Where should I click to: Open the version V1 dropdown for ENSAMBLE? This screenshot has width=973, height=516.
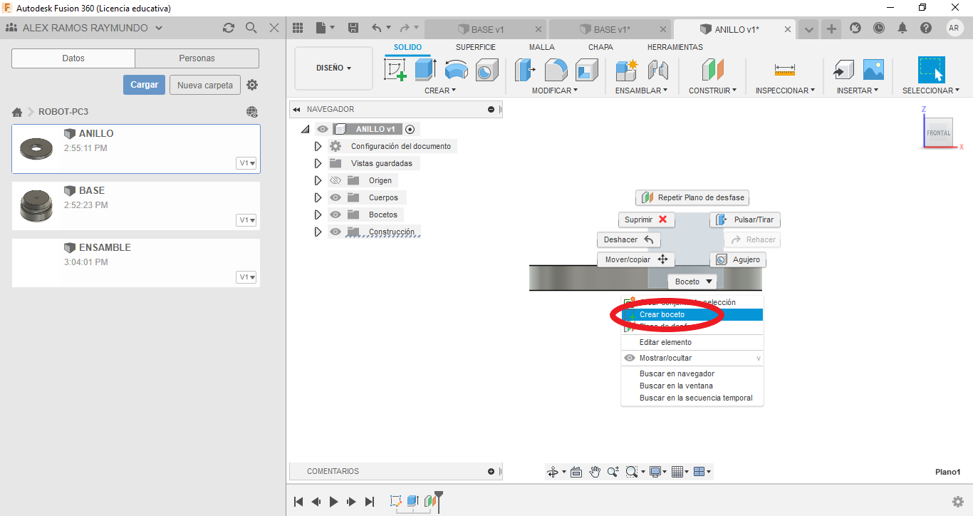247,277
